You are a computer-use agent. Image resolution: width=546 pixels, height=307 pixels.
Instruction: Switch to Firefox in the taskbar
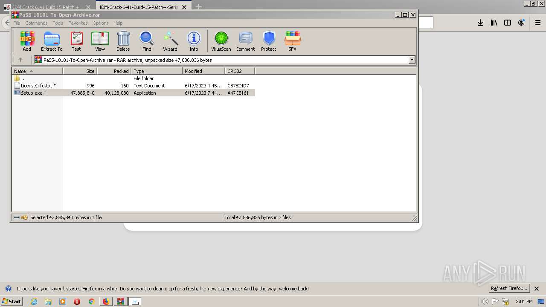(x=106, y=301)
